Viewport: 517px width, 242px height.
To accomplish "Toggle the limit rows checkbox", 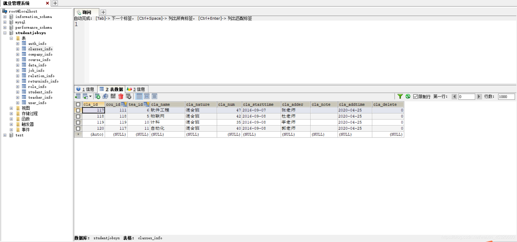I will click(x=415, y=97).
